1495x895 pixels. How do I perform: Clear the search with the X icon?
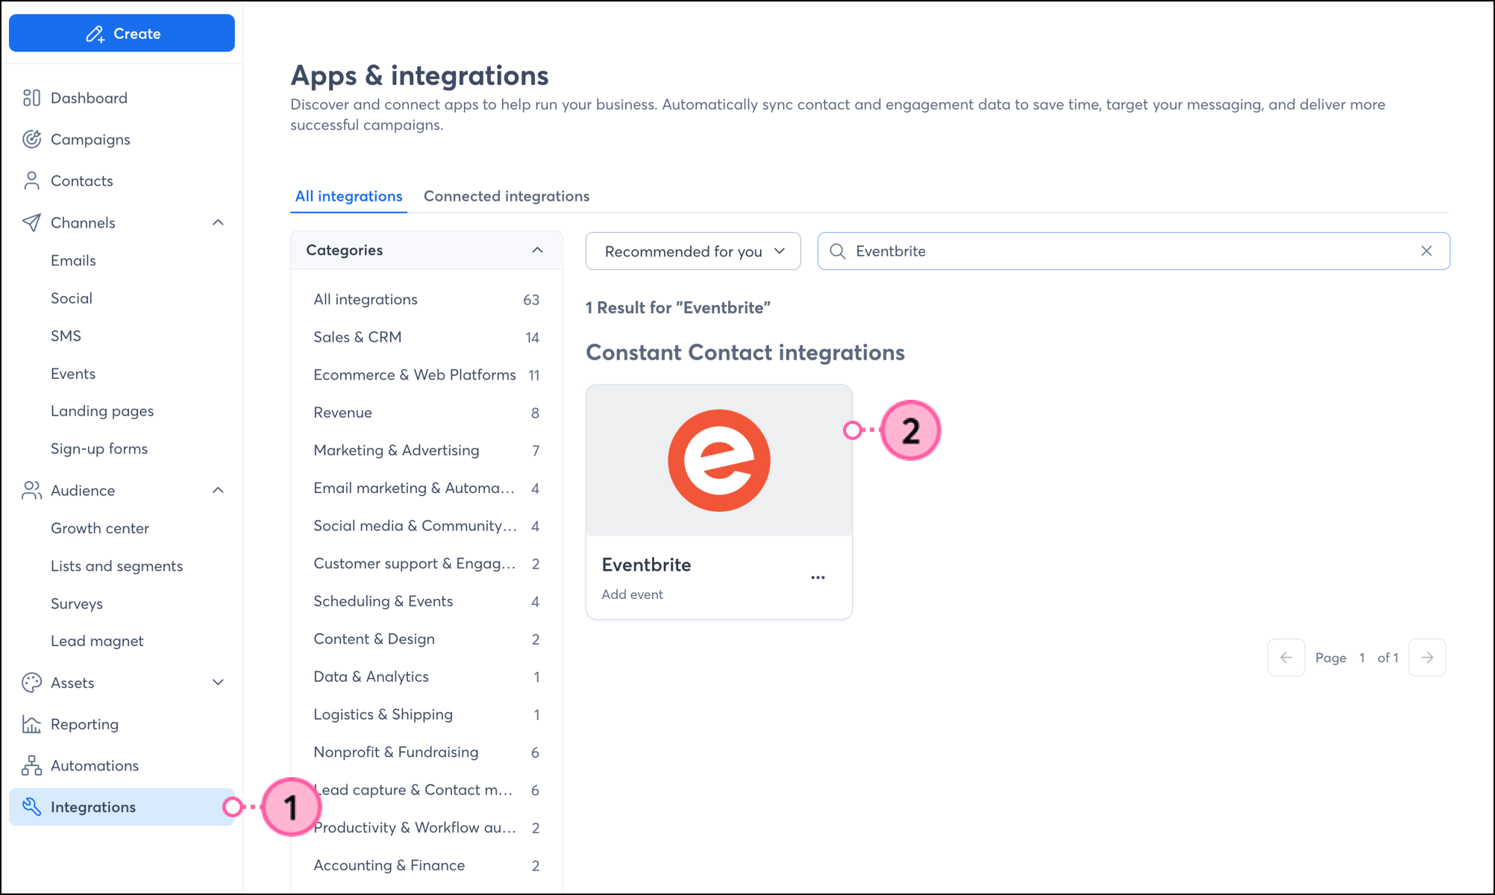click(x=1426, y=251)
